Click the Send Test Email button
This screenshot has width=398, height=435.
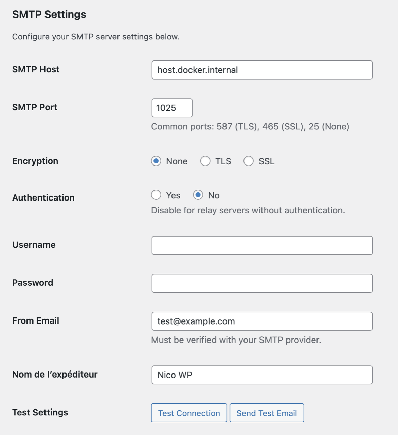pos(267,413)
